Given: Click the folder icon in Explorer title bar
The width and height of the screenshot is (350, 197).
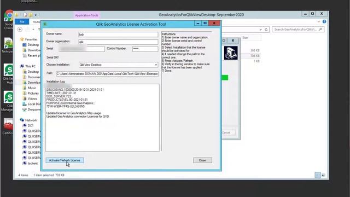Looking at the screenshot, I should [17, 15].
